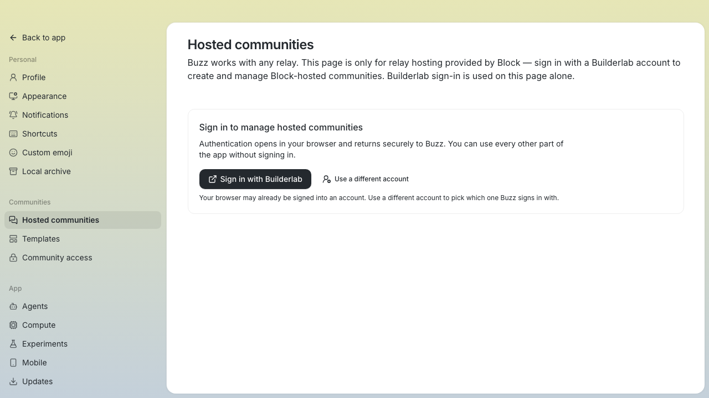Click the Sign in to manage hosted communities heading
The width and height of the screenshot is (709, 398).
coord(281,127)
